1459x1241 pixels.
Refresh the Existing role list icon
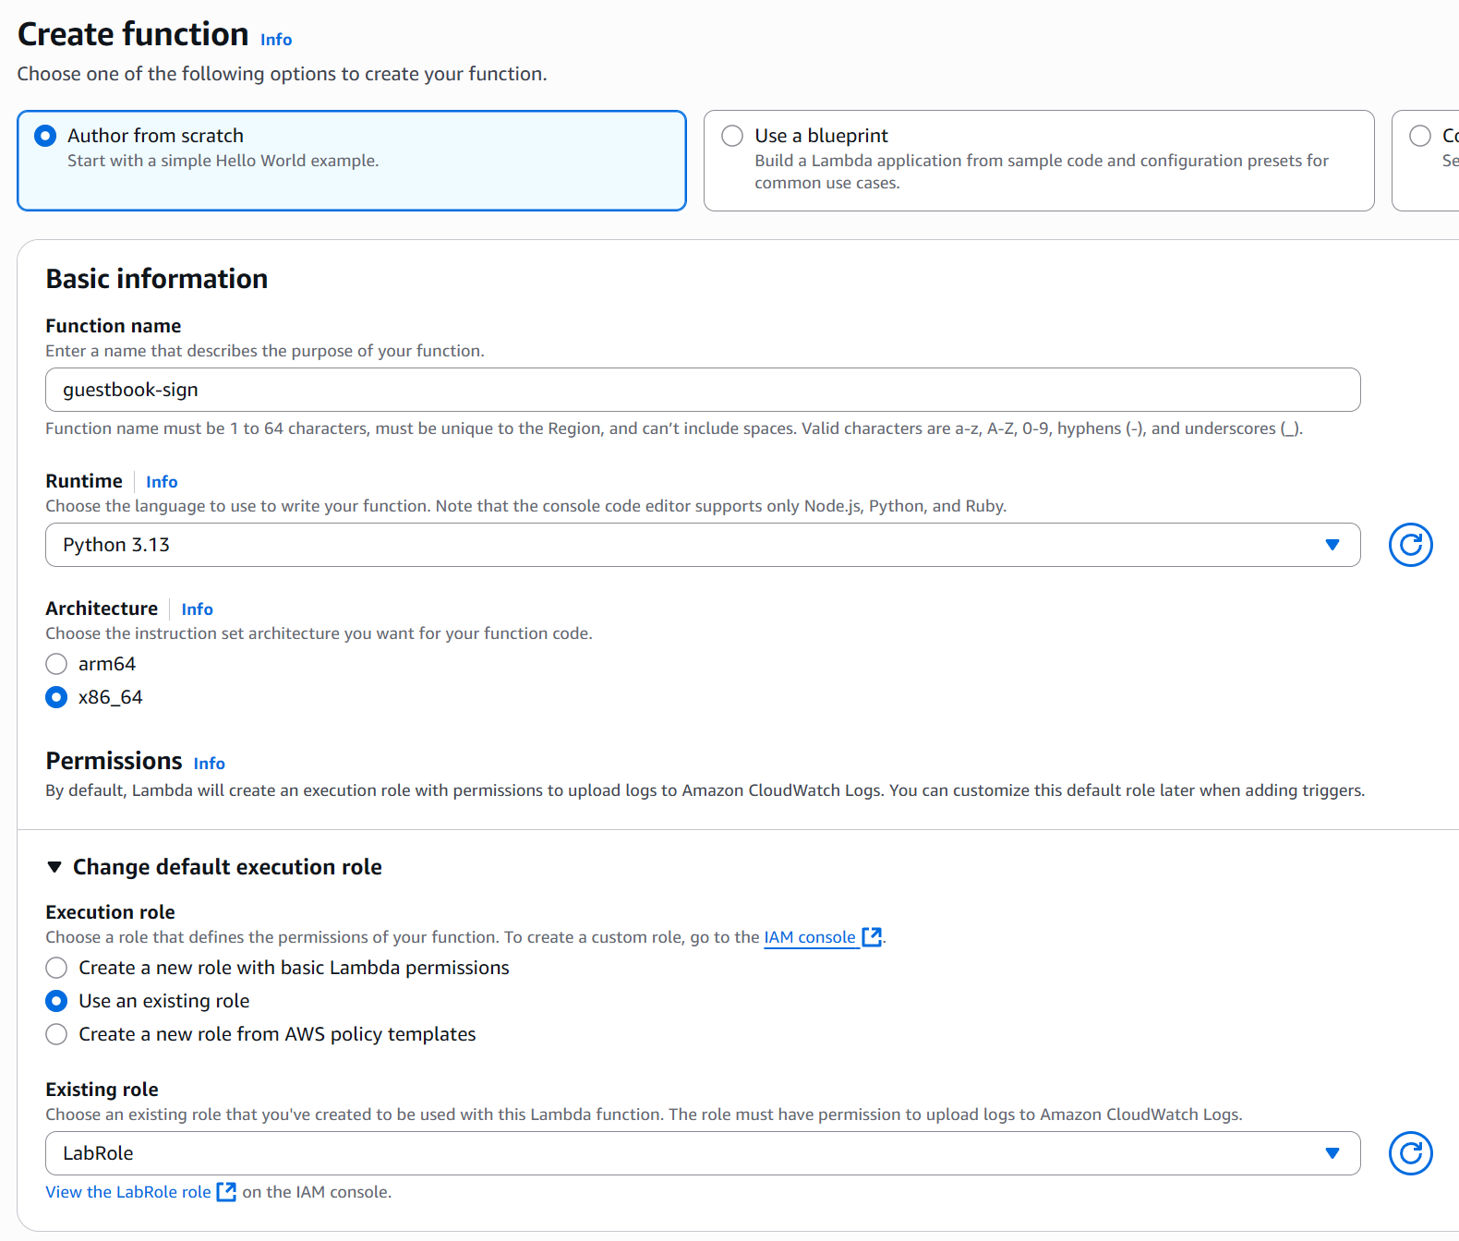pos(1410,1153)
